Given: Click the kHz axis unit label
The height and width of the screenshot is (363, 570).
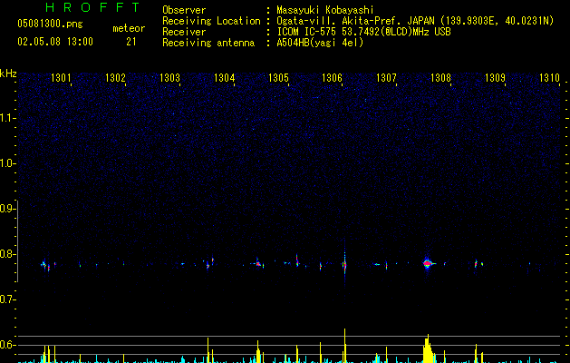Looking at the screenshot, I should [x=8, y=74].
